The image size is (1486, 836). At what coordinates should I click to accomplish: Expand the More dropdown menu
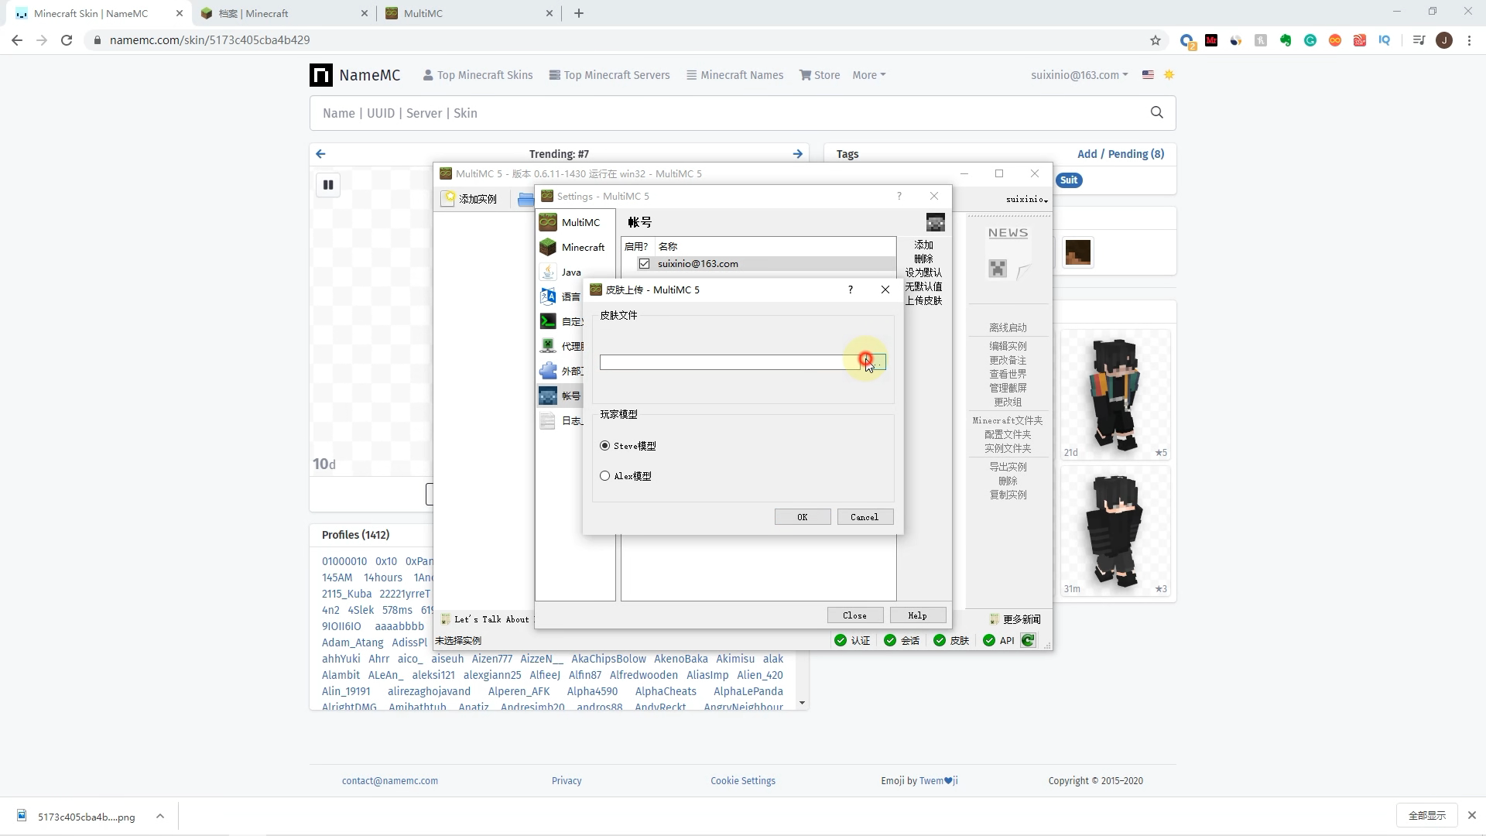coord(868,75)
